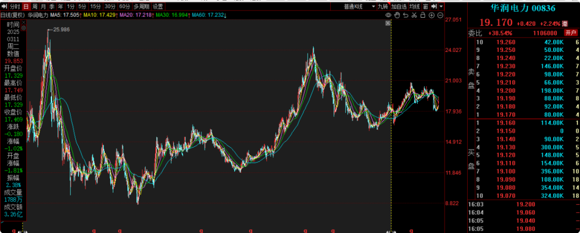
Task: Open the 多周期 multi-period view
Action: (x=141, y=6)
